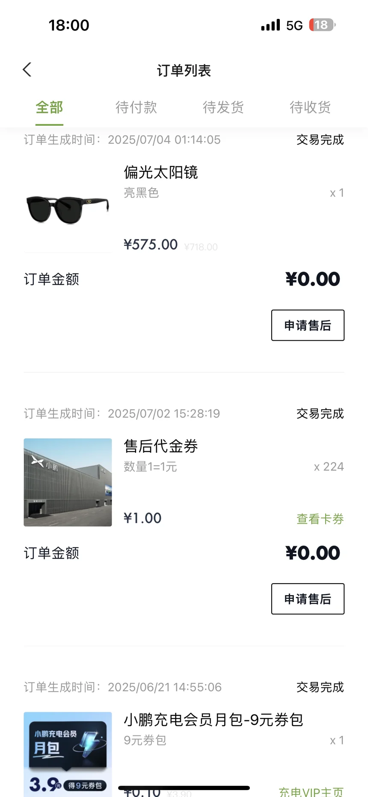The height and width of the screenshot is (797, 368).
Task: Tap 申请售后 for the 售后代金券 order
Action: click(x=308, y=599)
